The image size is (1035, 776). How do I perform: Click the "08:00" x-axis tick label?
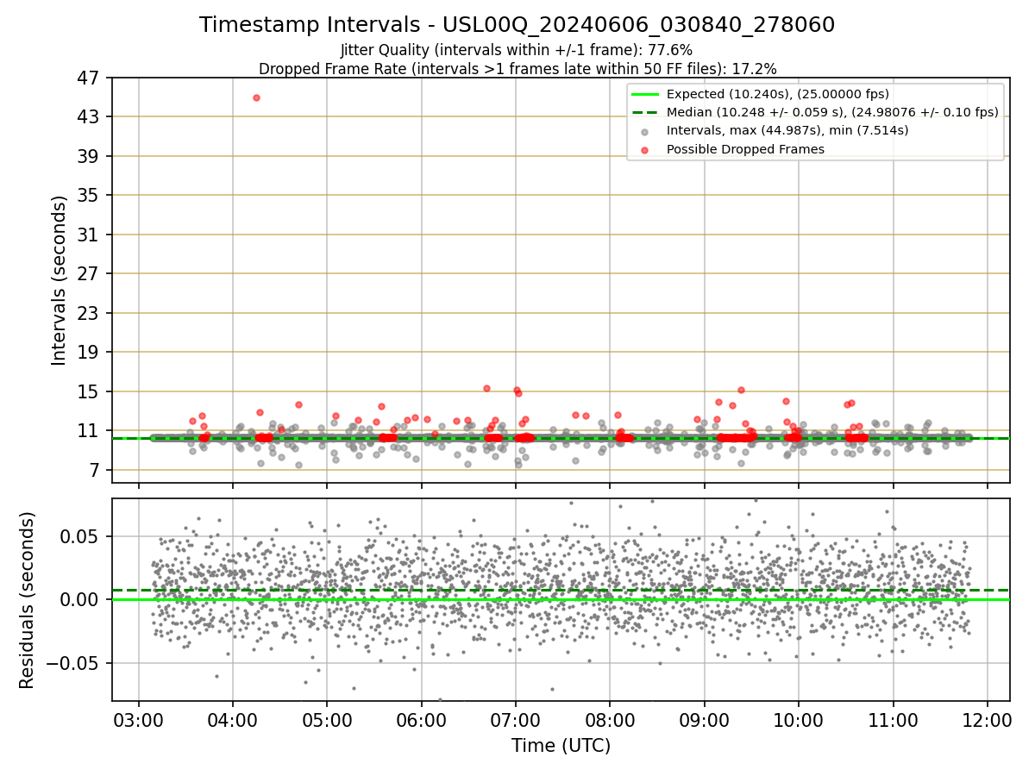(x=610, y=721)
